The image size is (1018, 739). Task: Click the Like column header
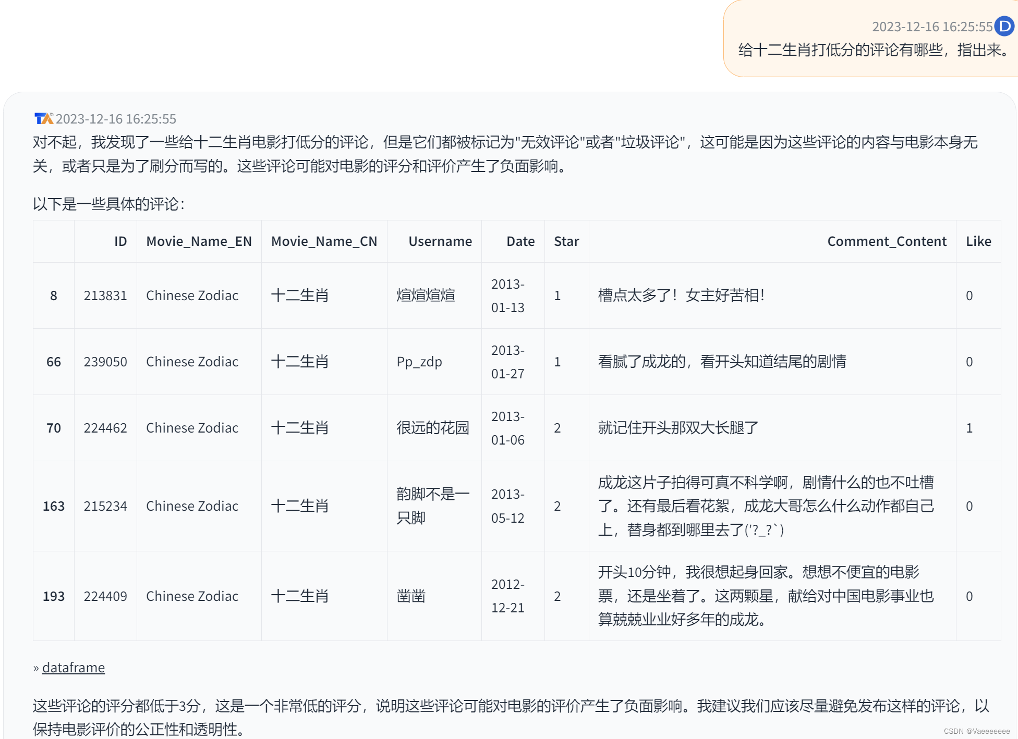978,241
